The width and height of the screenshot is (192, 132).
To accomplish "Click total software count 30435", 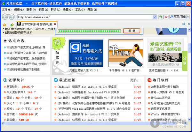I will 26,87.
